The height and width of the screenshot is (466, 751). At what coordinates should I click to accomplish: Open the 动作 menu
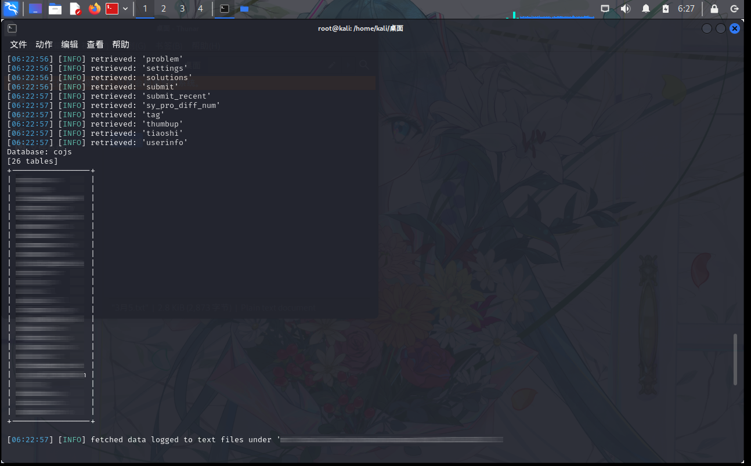click(44, 45)
